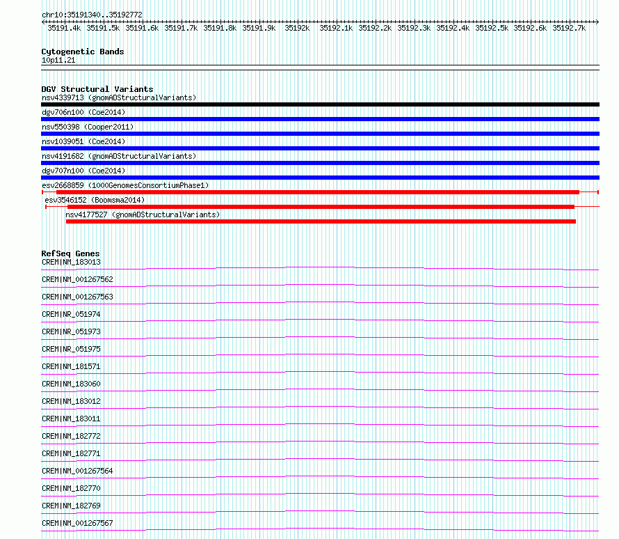Screen dimensions: 619x539
Task: Click the CREM|NM_182769 transcript label
Action: pyautogui.click(x=71, y=506)
